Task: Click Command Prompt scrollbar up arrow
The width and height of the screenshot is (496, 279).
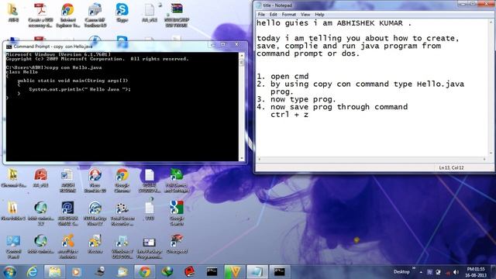Action: (242, 55)
